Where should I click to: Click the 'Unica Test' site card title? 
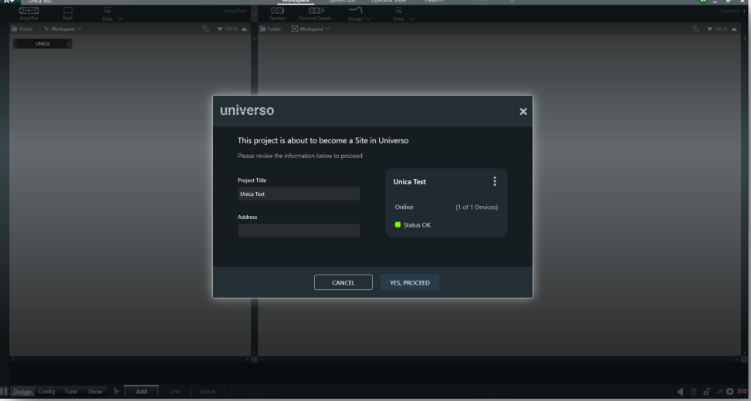point(410,182)
